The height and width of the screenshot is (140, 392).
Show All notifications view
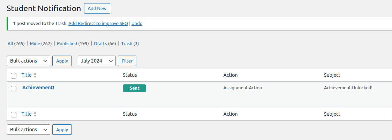pos(10,44)
